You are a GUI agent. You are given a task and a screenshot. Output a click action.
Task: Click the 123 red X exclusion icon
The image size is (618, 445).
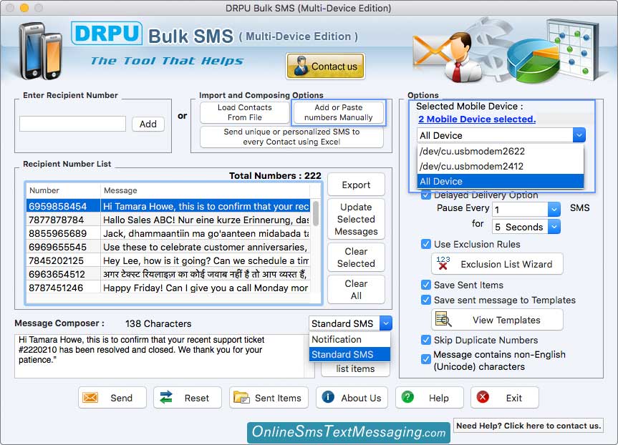pyautogui.click(x=443, y=263)
